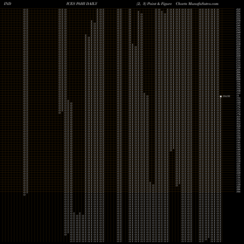Select the ICES F6HI DAILY chart title
This screenshot has height=244, width=244.
pyautogui.click(x=81, y=4)
